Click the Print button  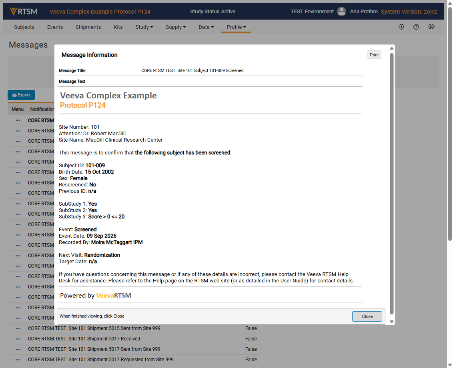(374, 55)
